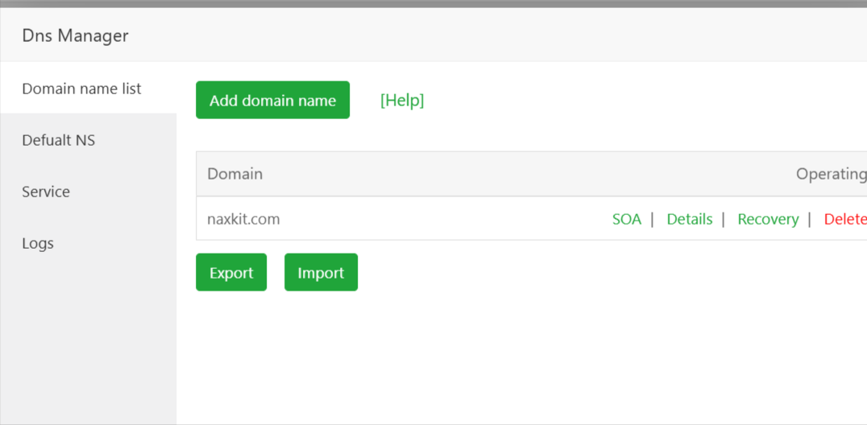Screen dimensions: 867x425
Task: Click the Dns Manager title text
Action: click(76, 35)
